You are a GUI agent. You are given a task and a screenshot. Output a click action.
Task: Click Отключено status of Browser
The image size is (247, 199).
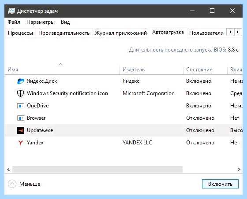pos(200,118)
